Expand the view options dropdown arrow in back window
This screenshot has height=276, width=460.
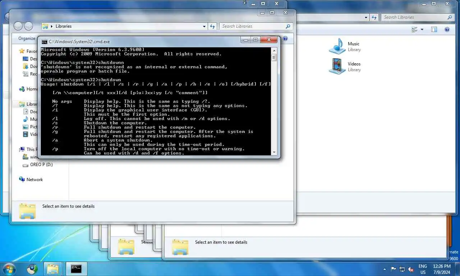click(422, 29)
